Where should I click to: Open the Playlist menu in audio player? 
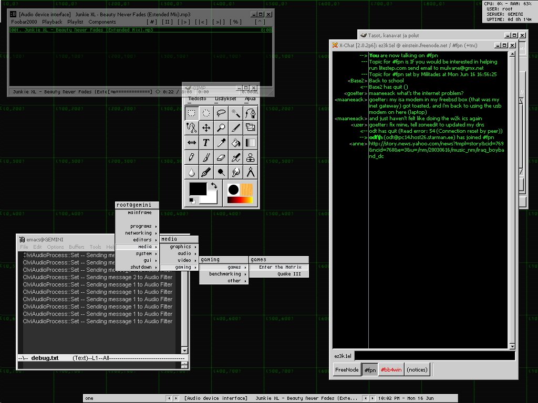(x=75, y=22)
